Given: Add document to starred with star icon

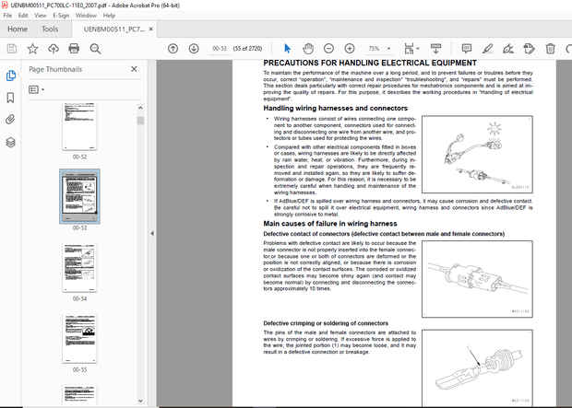Looking at the screenshot, I should [x=32, y=49].
